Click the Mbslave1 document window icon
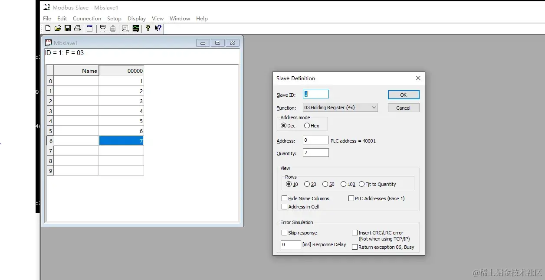The image size is (545, 280). pos(49,43)
